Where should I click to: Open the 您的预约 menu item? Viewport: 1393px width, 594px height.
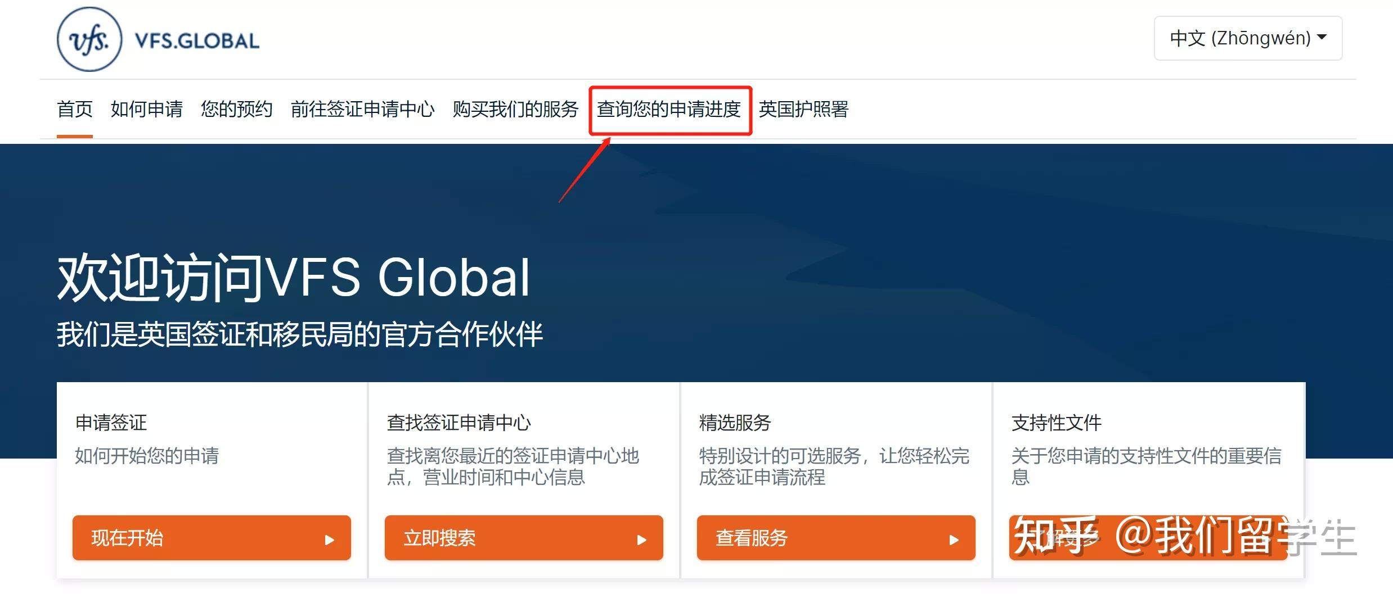coord(237,109)
